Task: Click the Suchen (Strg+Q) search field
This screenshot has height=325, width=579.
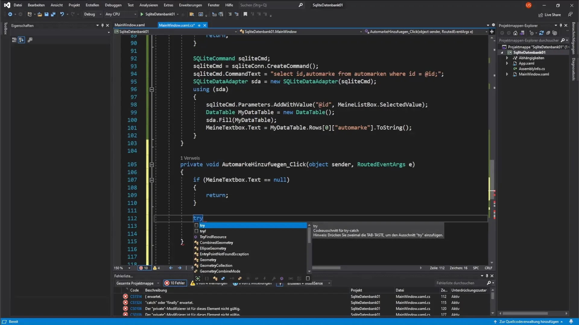Action: 271,5
